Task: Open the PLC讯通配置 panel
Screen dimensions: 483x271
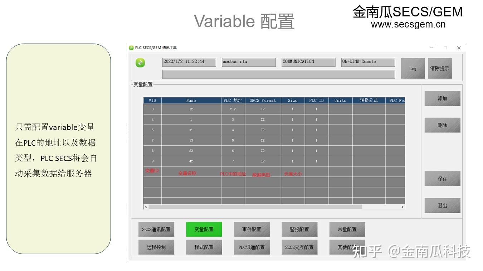Action: click(252, 247)
